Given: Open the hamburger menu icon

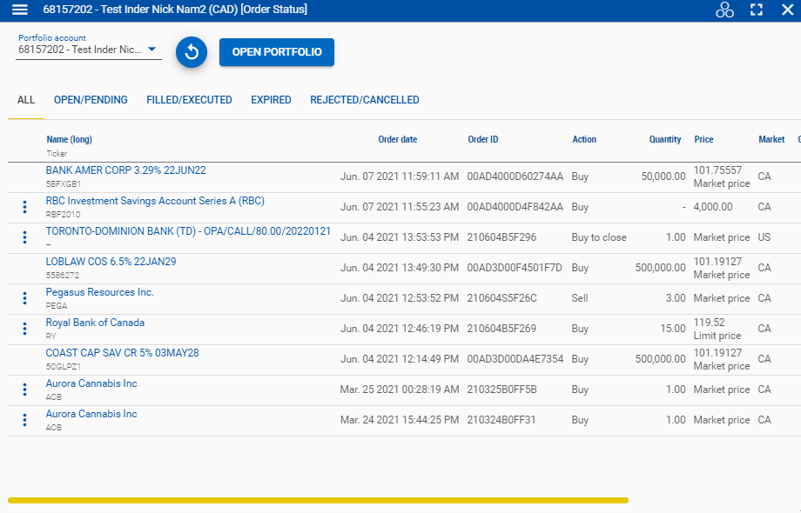Looking at the screenshot, I should click(19, 10).
